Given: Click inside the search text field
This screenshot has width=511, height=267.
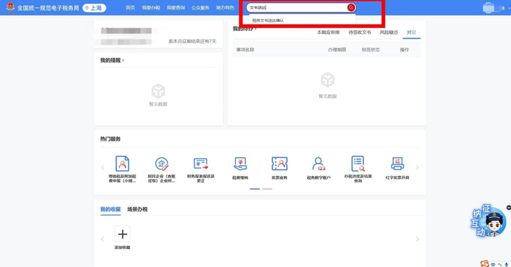Looking at the screenshot, I should [296, 8].
